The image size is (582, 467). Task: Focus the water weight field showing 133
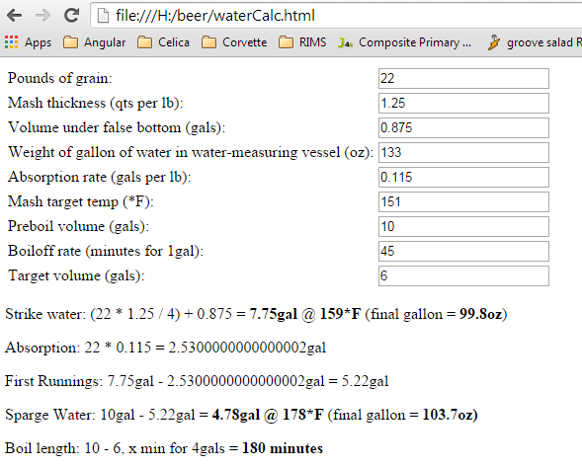[x=463, y=152]
